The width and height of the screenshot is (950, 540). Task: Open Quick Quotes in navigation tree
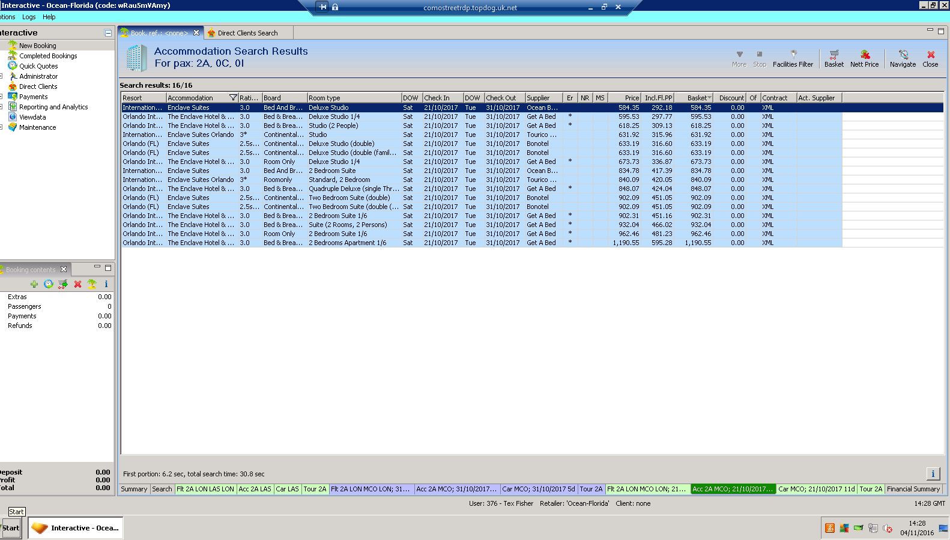(38, 66)
